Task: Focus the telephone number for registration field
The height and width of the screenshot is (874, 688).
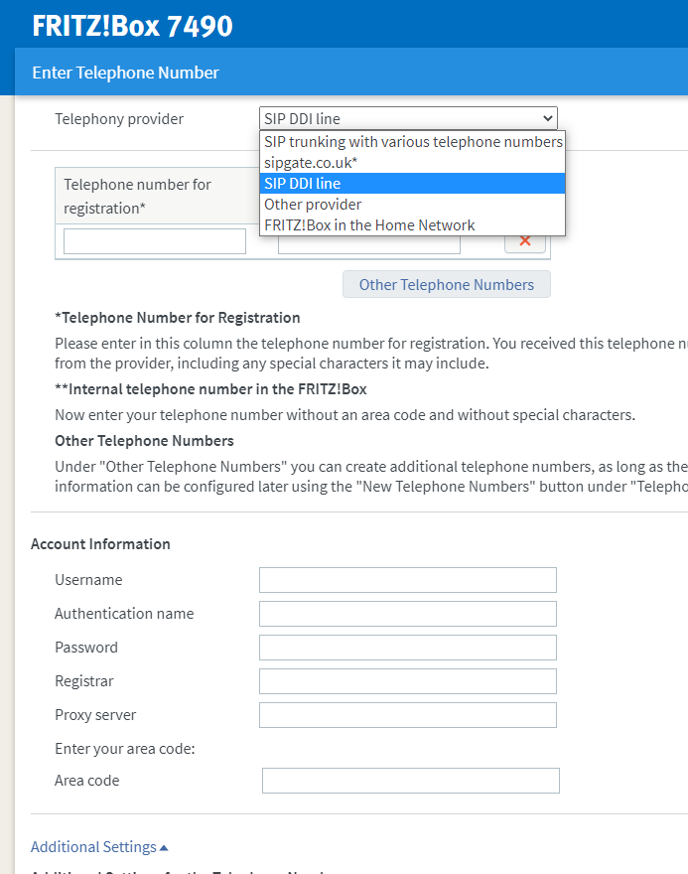Action: [155, 241]
